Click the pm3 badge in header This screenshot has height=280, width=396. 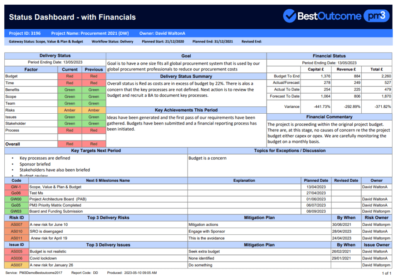tap(376, 15)
